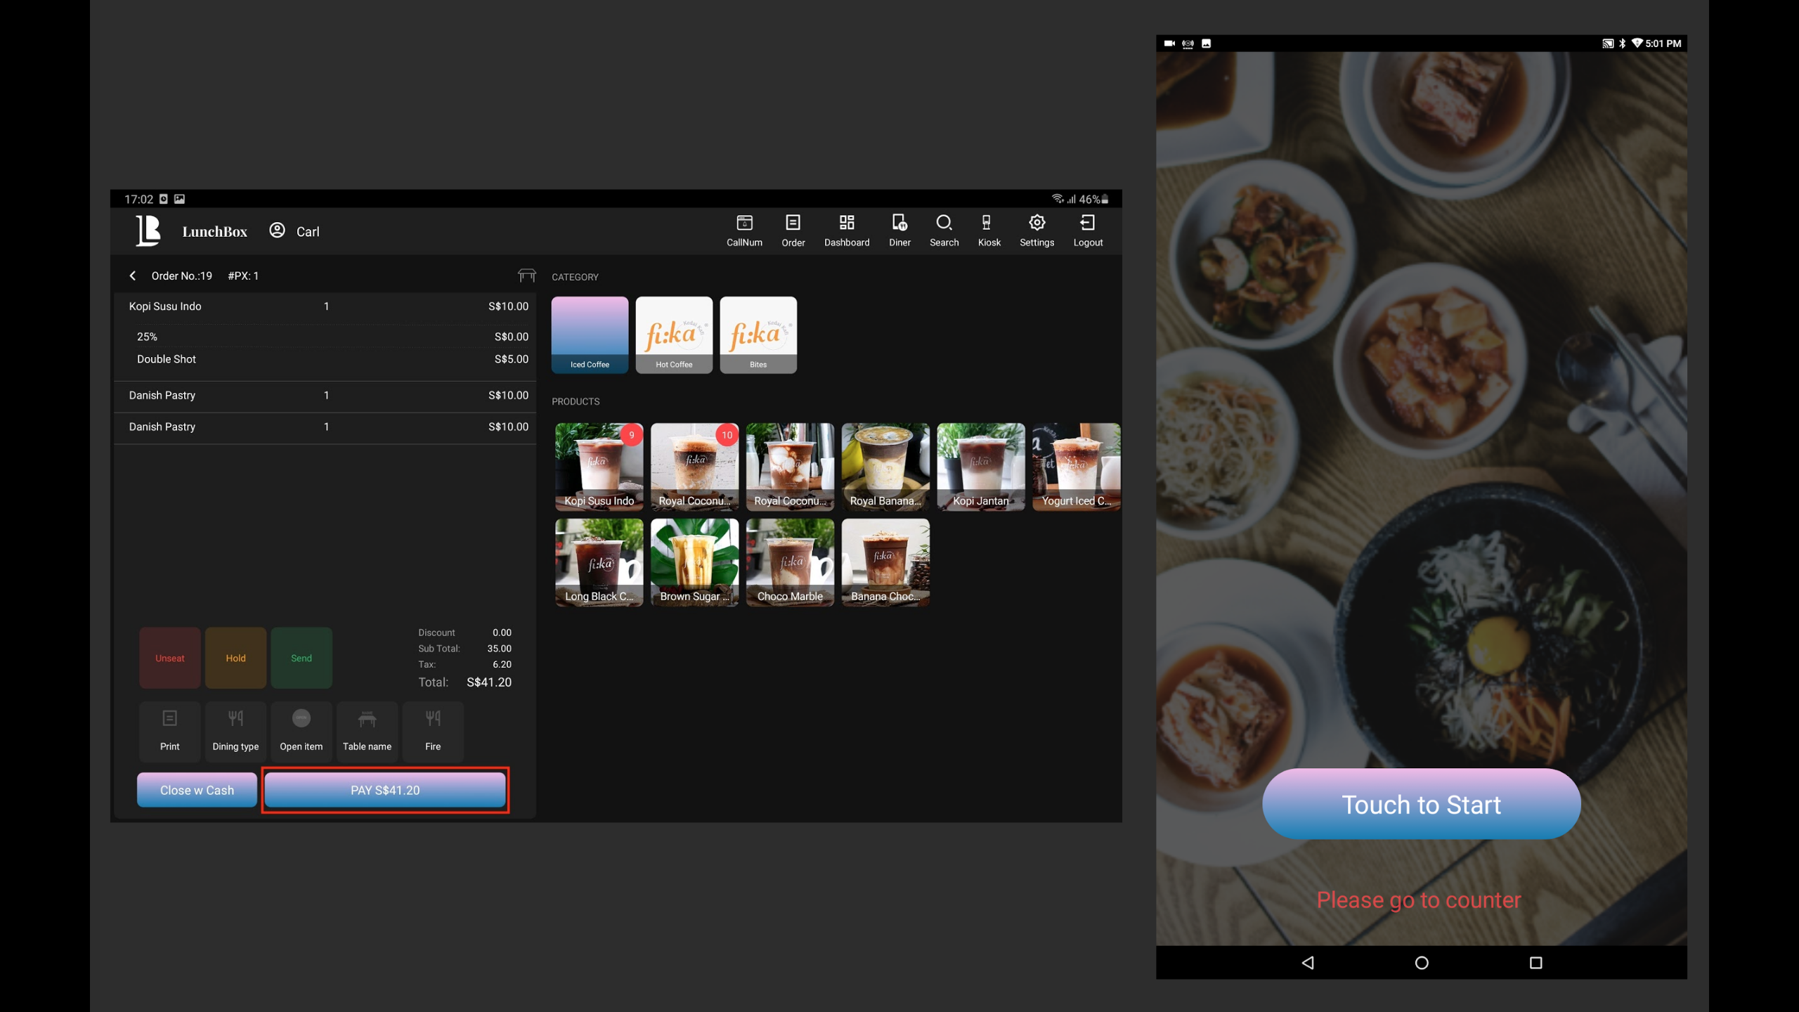The image size is (1799, 1012).
Task: Open the Bites category
Action: [758, 335]
